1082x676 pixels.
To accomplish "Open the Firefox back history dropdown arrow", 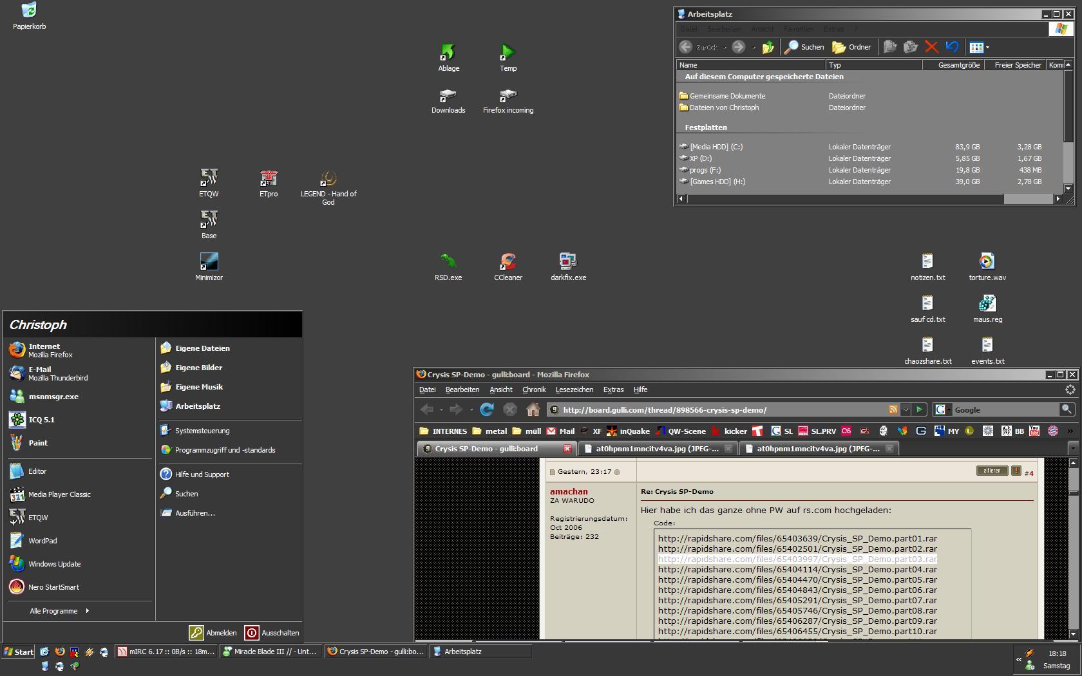I will (x=441, y=410).
